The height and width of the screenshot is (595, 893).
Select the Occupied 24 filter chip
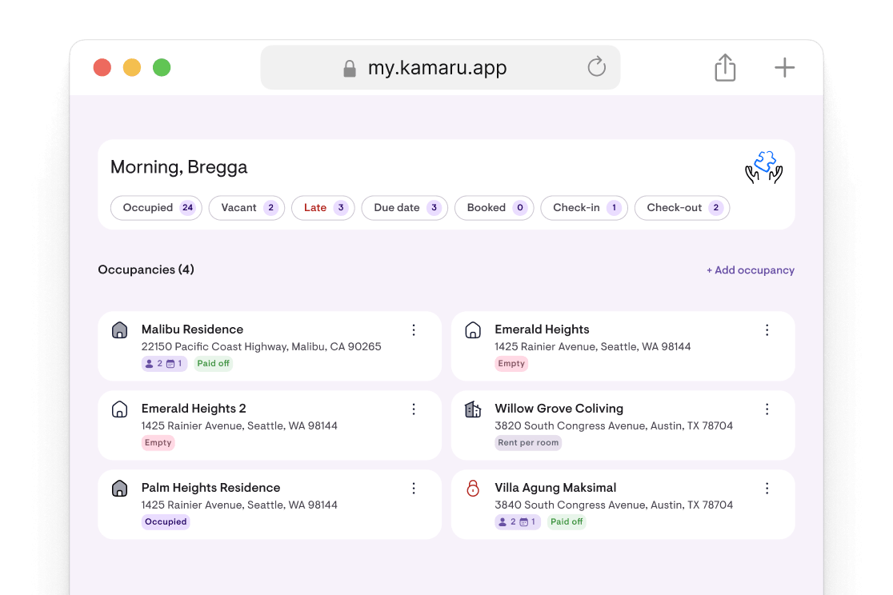click(156, 208)
